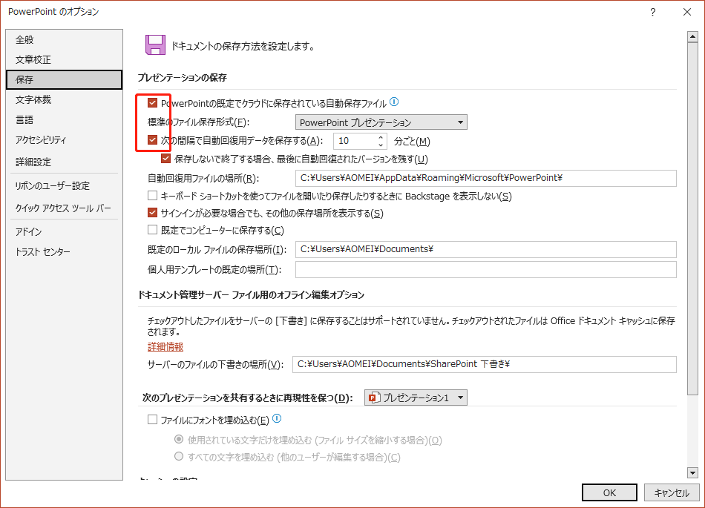The width and height of the screenshot is (705, 508).
Task: Open the プレゼンテーション1 presentation dropdown
Action: pos(416,398)
